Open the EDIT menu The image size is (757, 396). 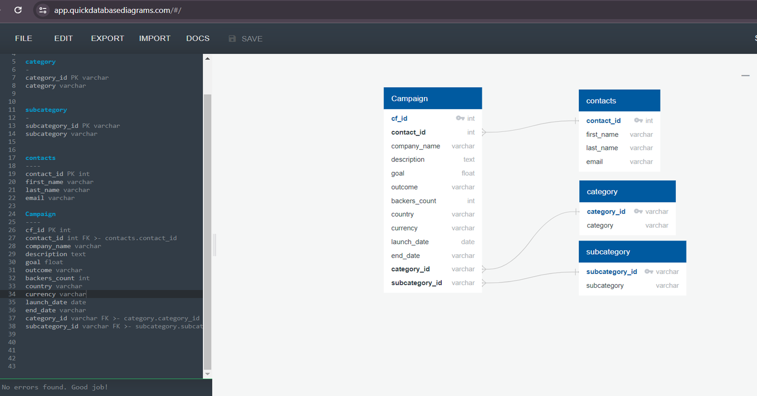pyautogui.click(x=63, y=38)
